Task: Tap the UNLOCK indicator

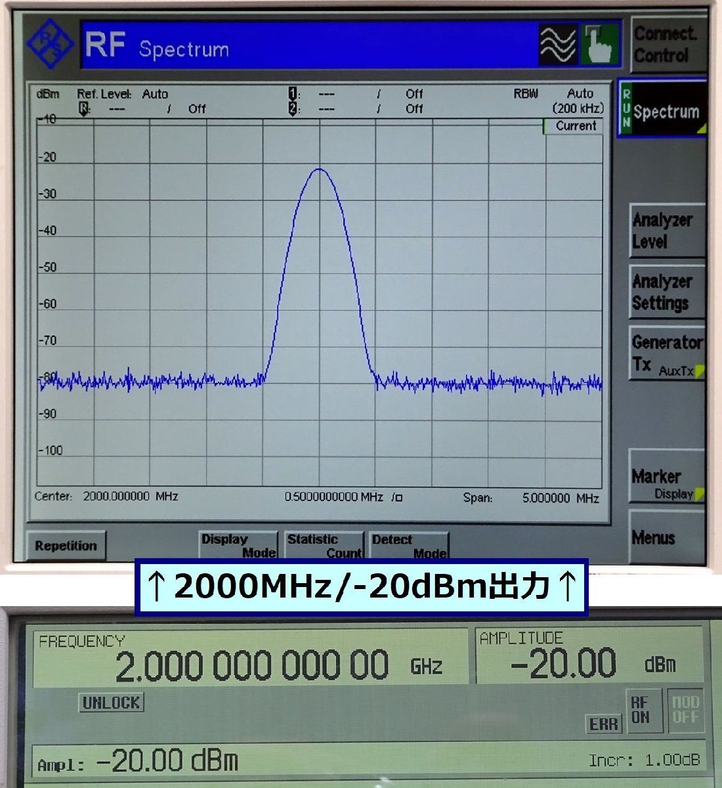Action: (x=112, y=703)
